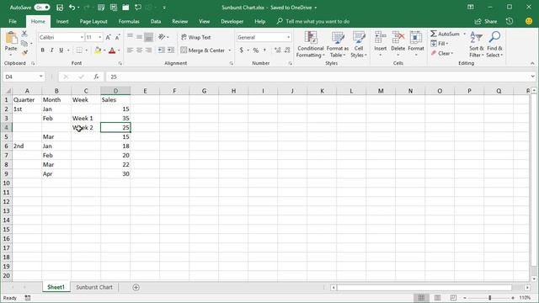This screenshot has width=539, height=303.
Task: Switch to the Insert tab
Action: [62, 21]
